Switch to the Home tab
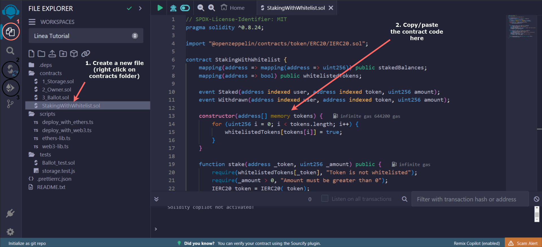Viewport: 542px width, 247px height. (233, 8)
